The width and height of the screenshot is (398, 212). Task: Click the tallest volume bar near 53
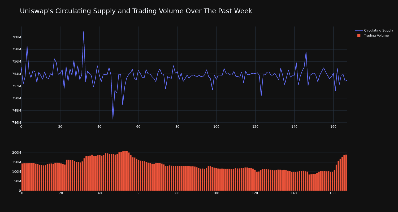click(x=125, y=171)
